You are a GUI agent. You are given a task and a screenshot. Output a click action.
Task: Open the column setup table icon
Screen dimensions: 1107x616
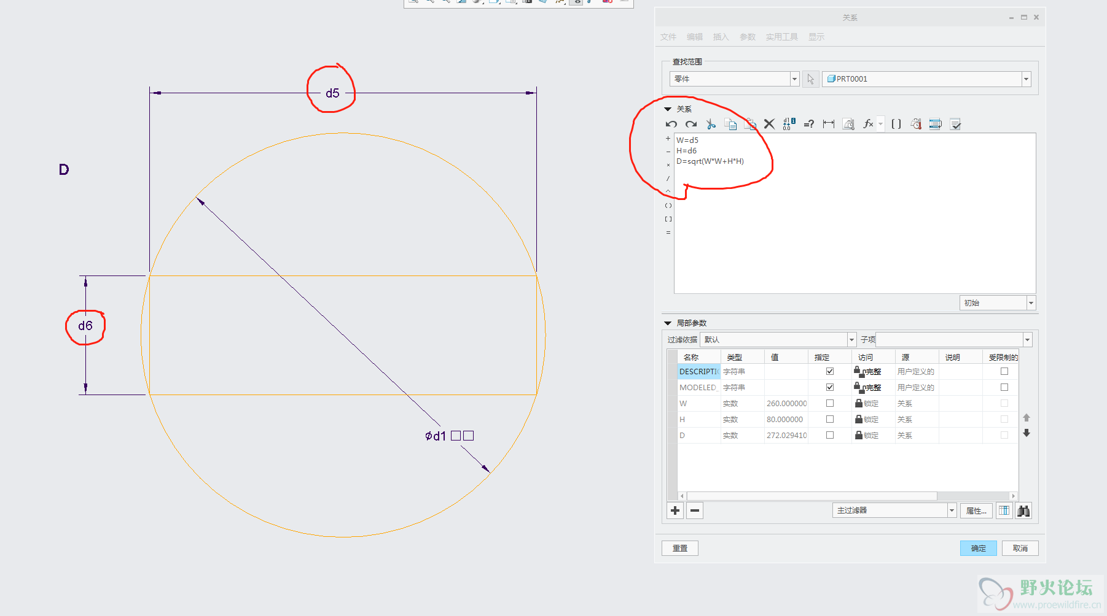tap(1004, 510)
